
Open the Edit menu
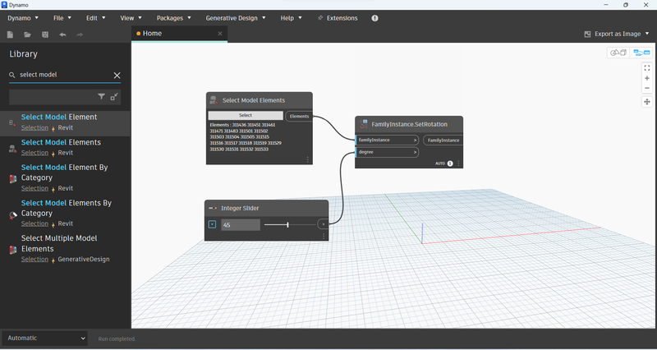[x=96, y=18]
